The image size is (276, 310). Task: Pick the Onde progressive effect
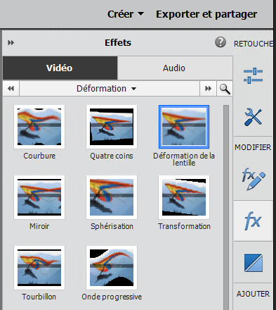[x=112, y=268]
